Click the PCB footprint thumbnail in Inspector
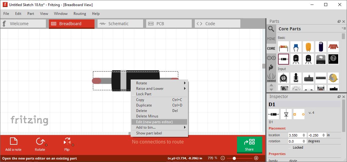The width and height of the screenshot is (347, 162). tap(299, 114)
